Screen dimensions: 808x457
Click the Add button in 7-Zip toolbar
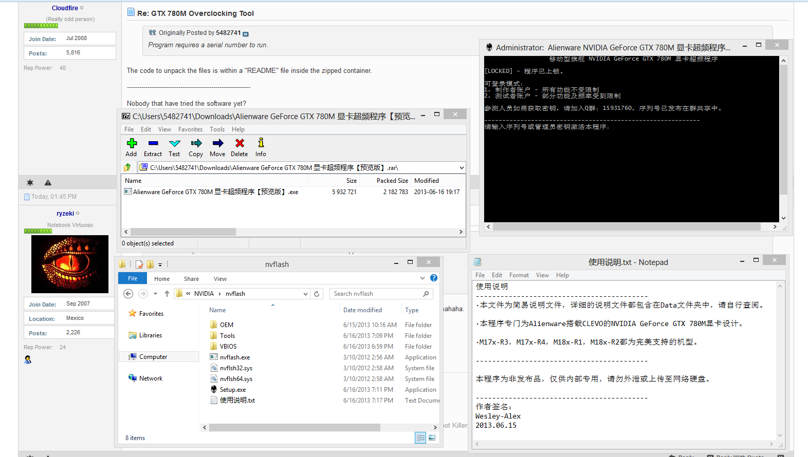pos(132,143)
